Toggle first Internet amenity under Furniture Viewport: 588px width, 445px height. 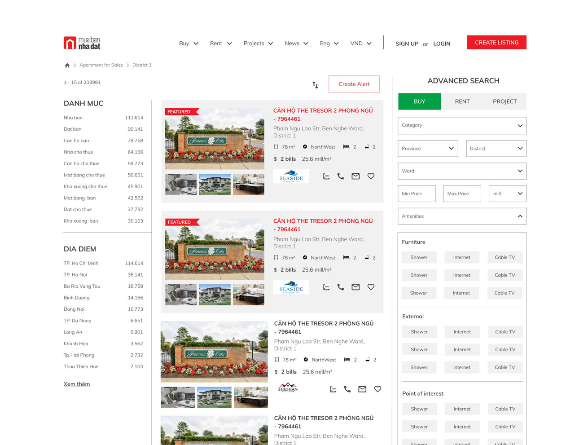coord(462,257)
